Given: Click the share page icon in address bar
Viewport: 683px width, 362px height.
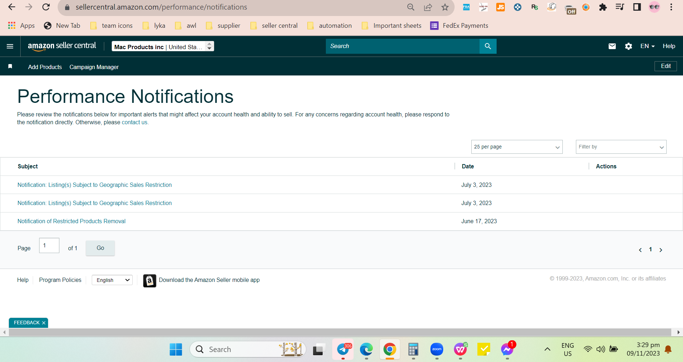Looking at the screenshot, I should click(428, 7).
